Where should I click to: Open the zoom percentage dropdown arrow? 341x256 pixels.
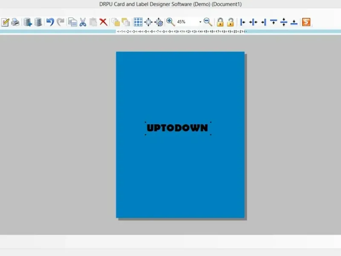(200, 22)
